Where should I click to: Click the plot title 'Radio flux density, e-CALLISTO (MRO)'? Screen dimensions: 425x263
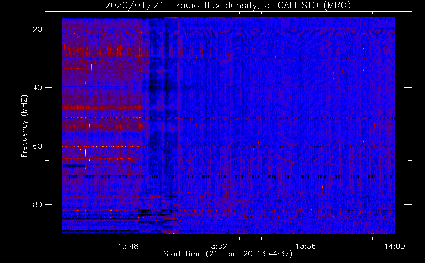(x=262, y=5)
